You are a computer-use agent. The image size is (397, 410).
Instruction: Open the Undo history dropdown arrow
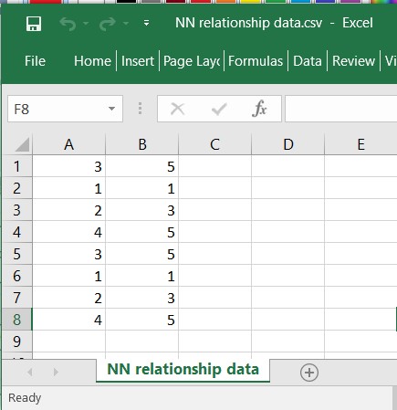pyautogui.click(x=86, y=24)
